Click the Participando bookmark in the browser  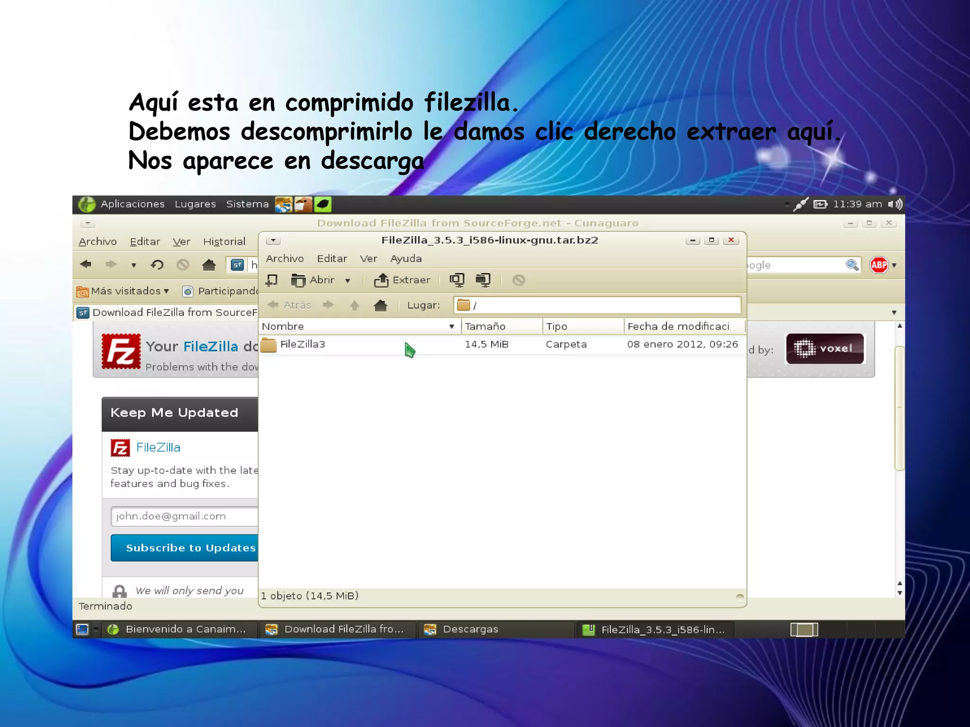pyautogui.click(x=221, y=291)
